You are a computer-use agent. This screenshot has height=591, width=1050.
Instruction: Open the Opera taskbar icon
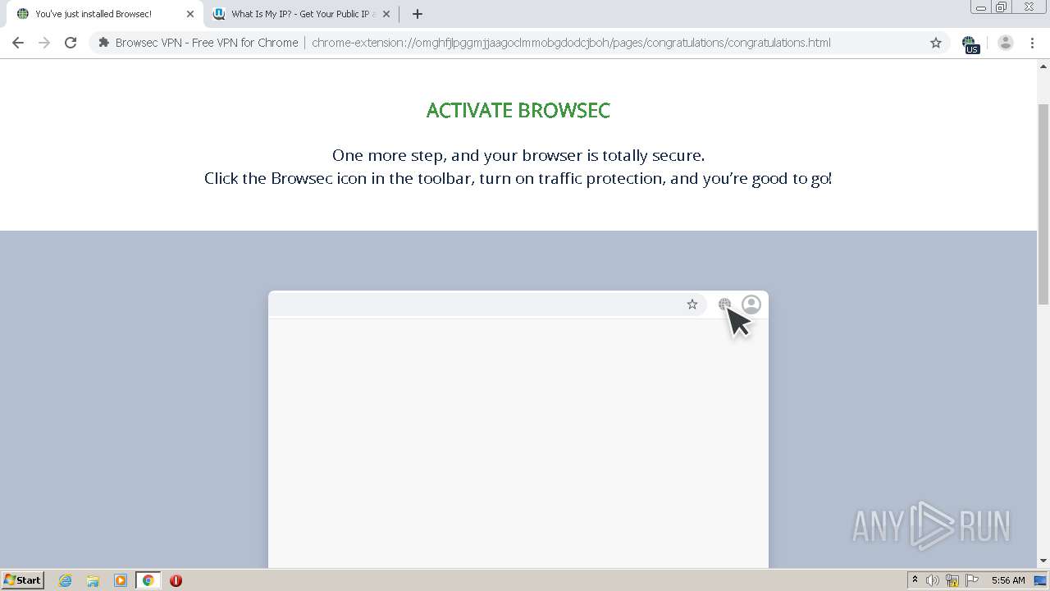tap(176, 580)
